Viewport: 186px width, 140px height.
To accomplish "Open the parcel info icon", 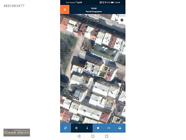I will 87,128.
